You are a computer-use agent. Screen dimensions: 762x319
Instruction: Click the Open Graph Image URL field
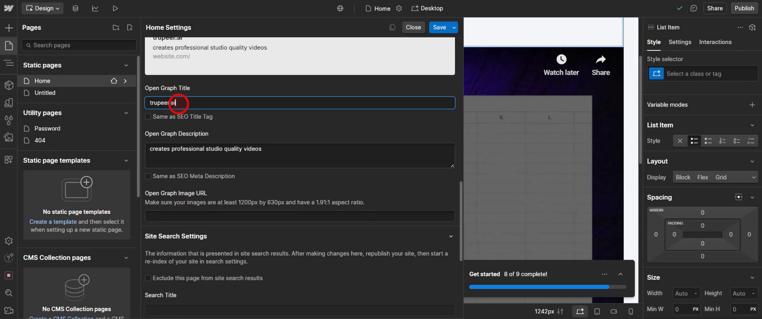(x=299, y=216)
